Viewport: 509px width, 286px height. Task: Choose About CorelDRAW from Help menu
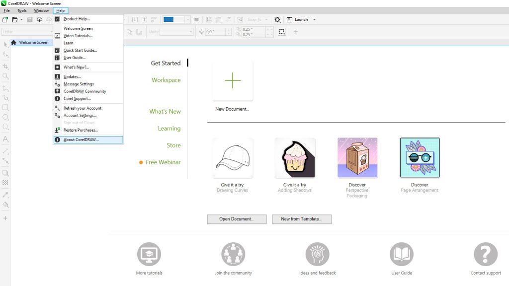(x=81, y=140)
